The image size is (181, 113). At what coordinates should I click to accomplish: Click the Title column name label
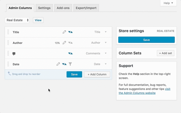pyautogui.click(x=16, y=32)
